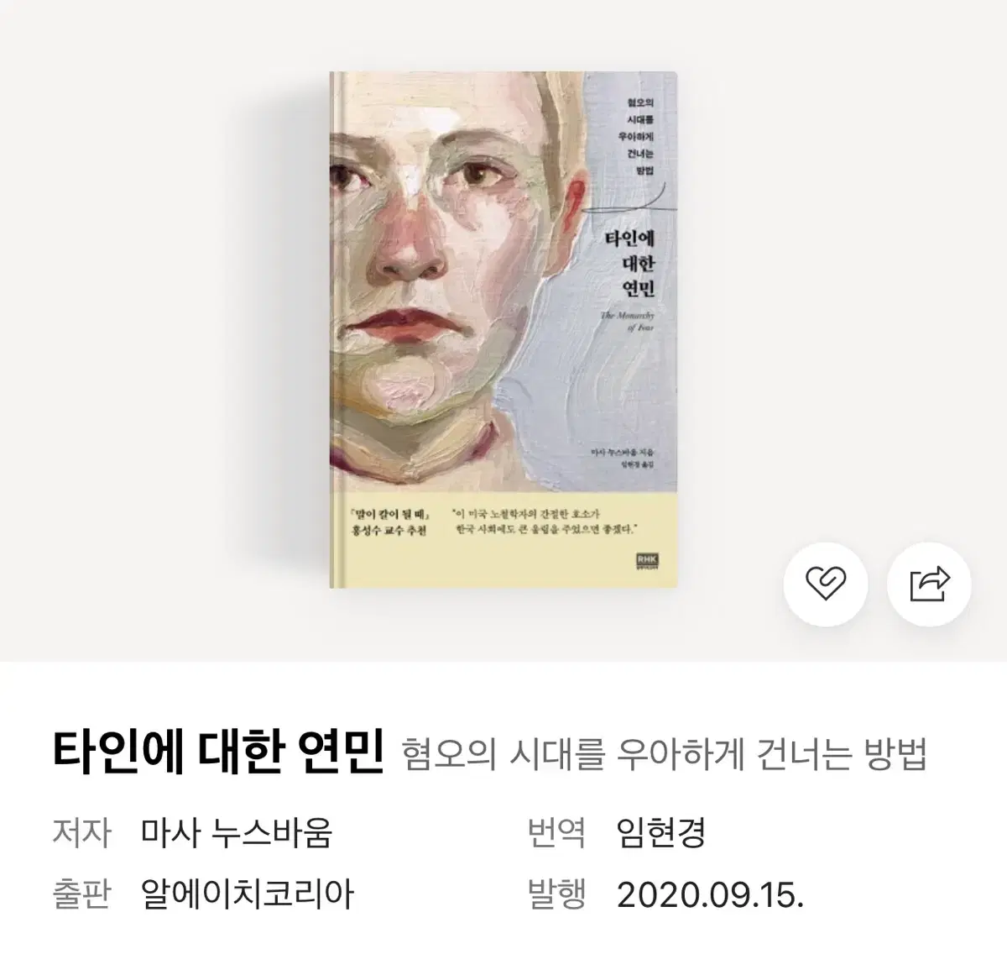Tap the heart icon to like the book
Screen dimensions: 1007x954
(x=826, y=583)
